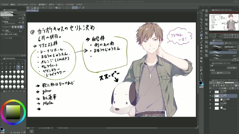Open the フィルター (Filter) menu
Viewport: 239px width, 134px height.
click(x=60, y=4)
